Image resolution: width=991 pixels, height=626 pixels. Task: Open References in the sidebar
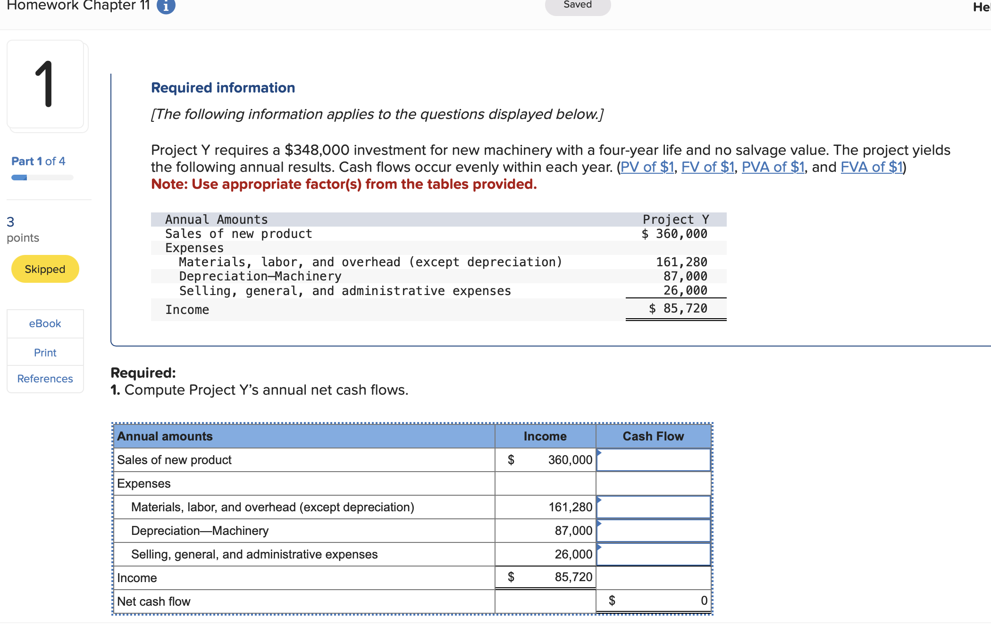[45, 379]
